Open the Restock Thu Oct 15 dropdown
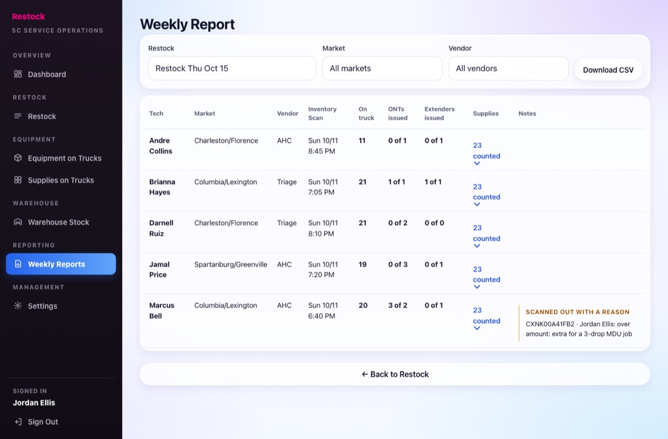This screenshot has height=439, width=668. click(x=232, y=68)
